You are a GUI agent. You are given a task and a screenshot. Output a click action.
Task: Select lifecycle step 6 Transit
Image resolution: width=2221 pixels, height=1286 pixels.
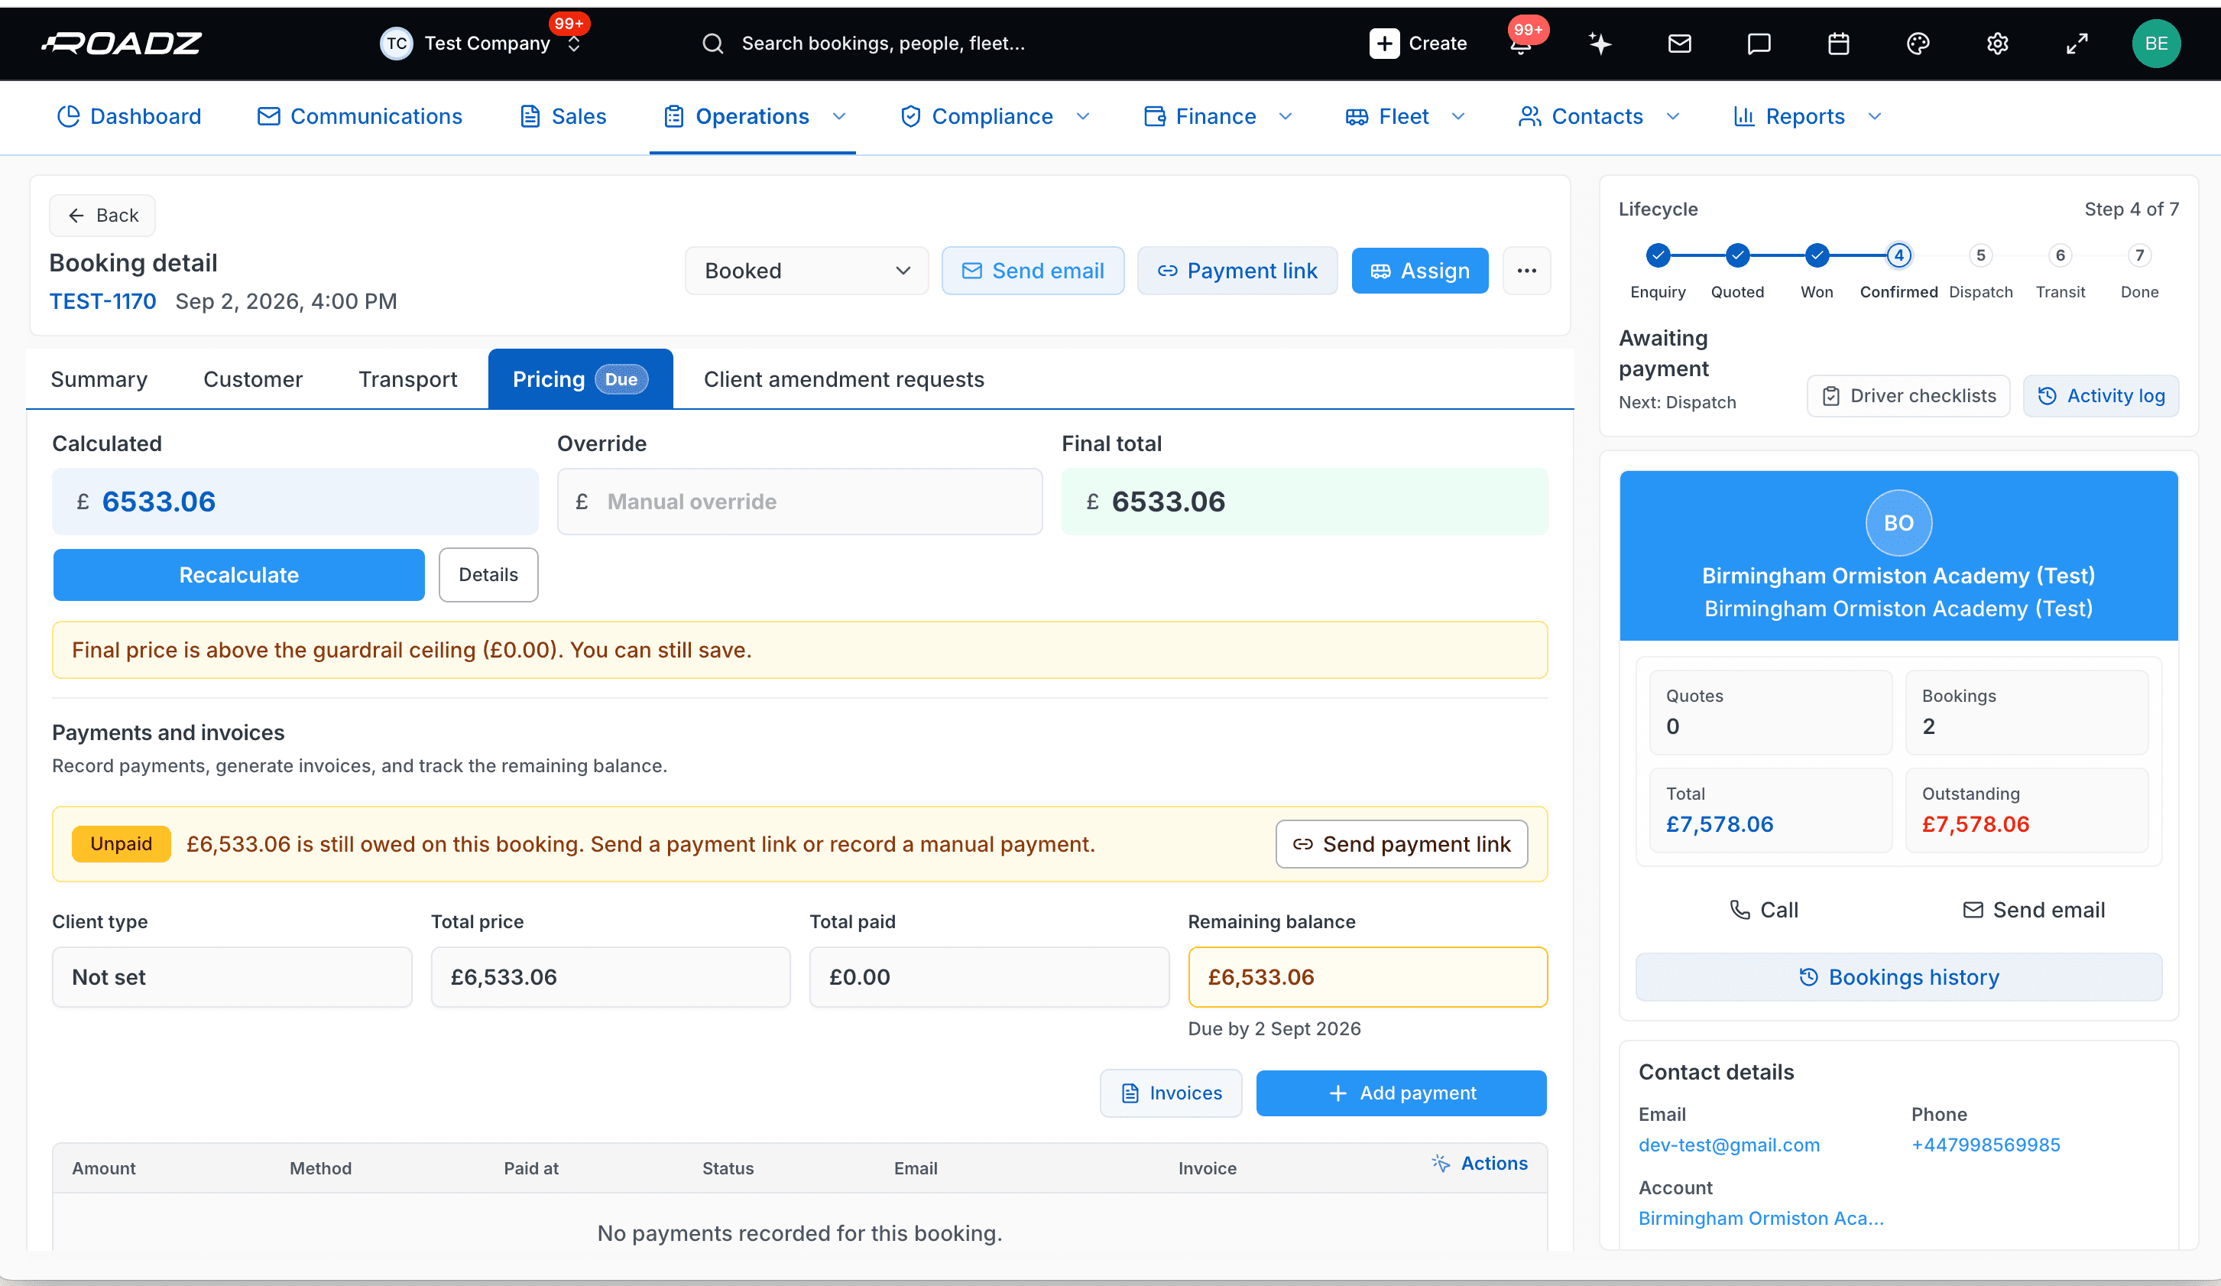[2060, 255]
